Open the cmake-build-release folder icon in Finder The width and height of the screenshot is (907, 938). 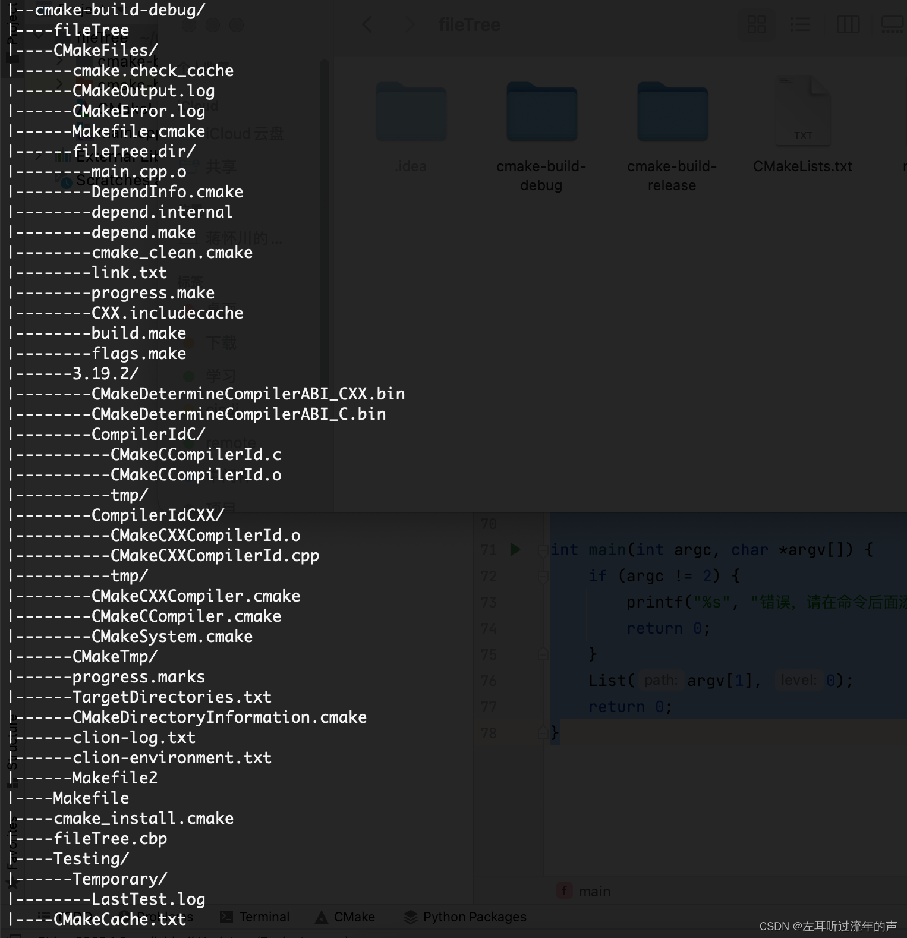(672, 112)
